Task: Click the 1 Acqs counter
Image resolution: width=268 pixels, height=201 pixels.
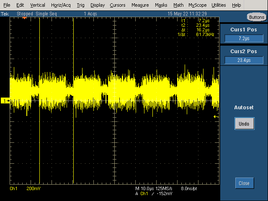Action: click(x=90, y=14)
